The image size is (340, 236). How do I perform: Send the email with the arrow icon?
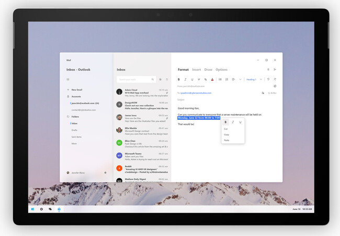click(275, 69)
